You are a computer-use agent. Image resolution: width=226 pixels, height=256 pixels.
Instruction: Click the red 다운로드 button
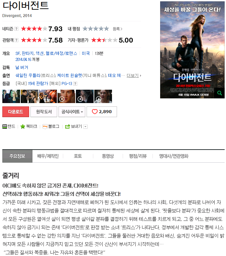16,112
